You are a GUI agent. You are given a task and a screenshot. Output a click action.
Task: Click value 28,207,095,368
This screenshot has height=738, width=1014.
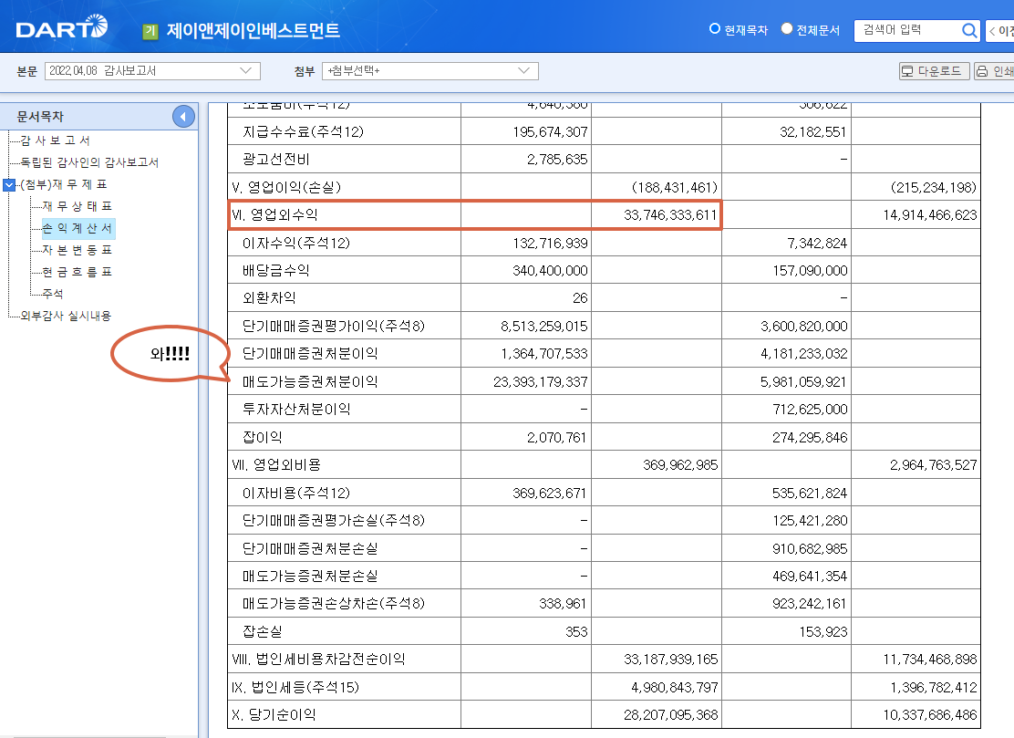pos(670,715)
